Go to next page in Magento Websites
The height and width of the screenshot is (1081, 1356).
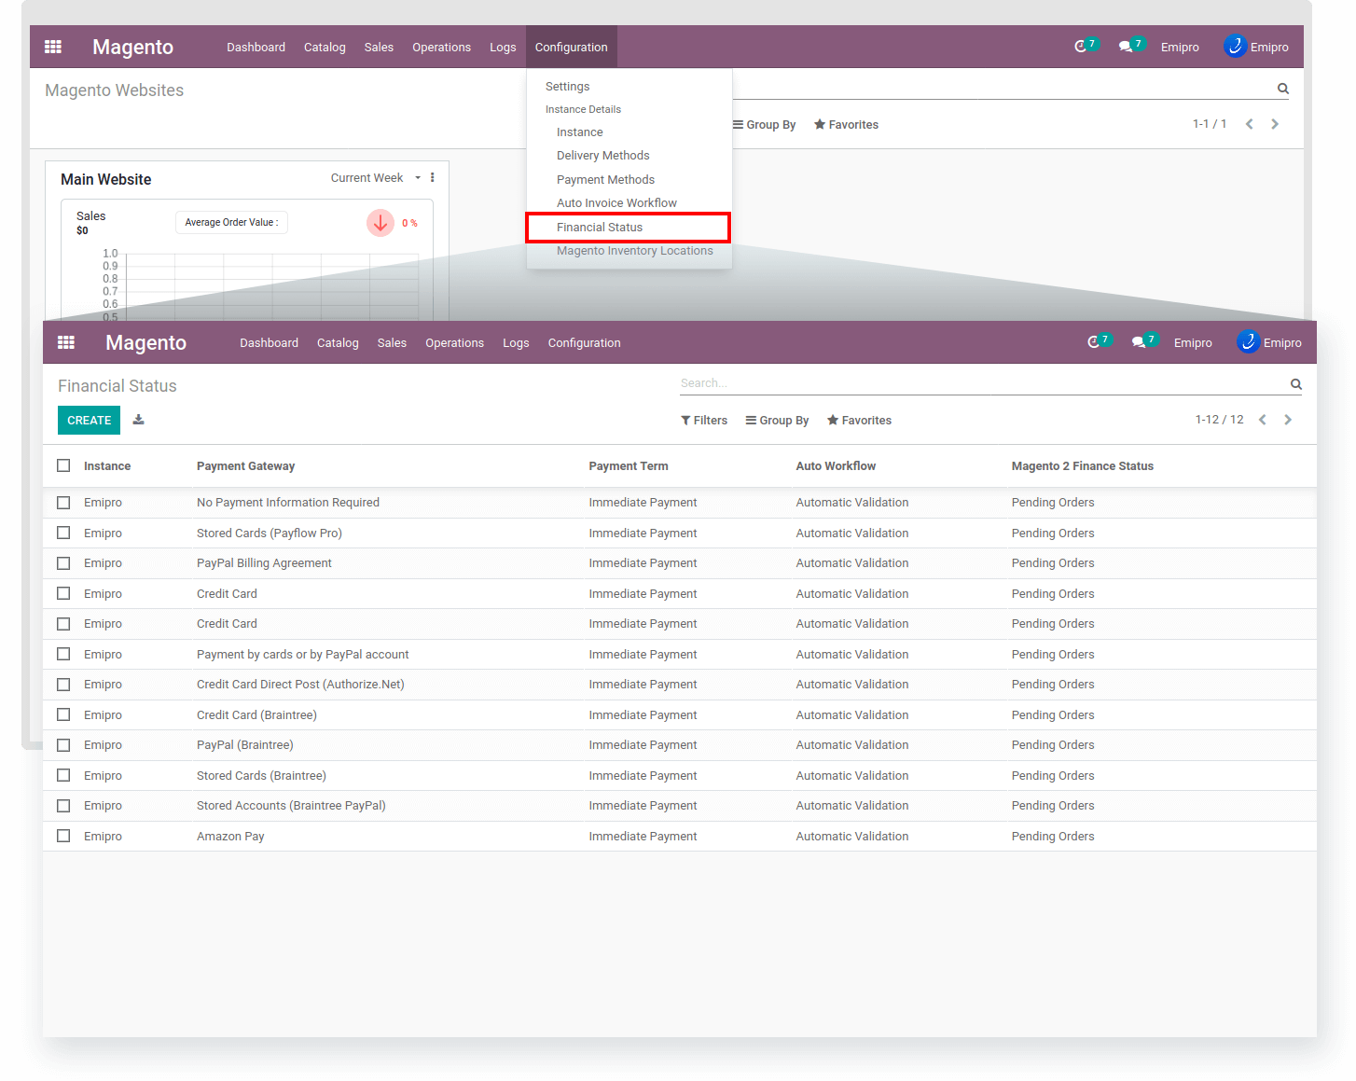[1275, 124]
